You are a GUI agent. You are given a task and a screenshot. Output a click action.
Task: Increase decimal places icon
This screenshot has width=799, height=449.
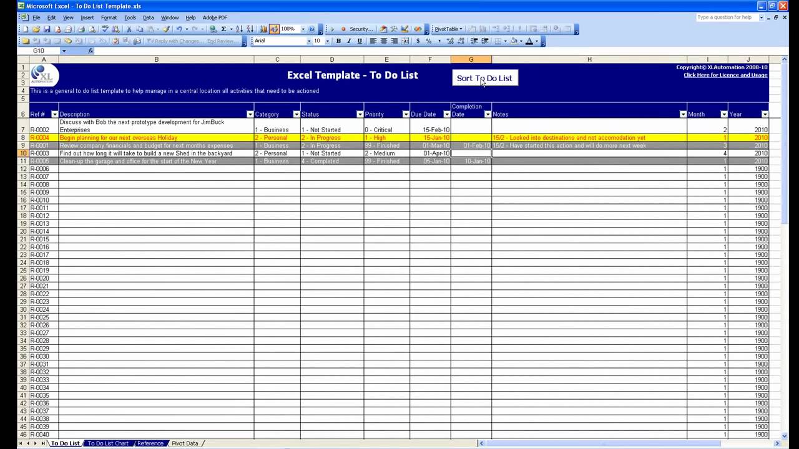click(450, 41)
